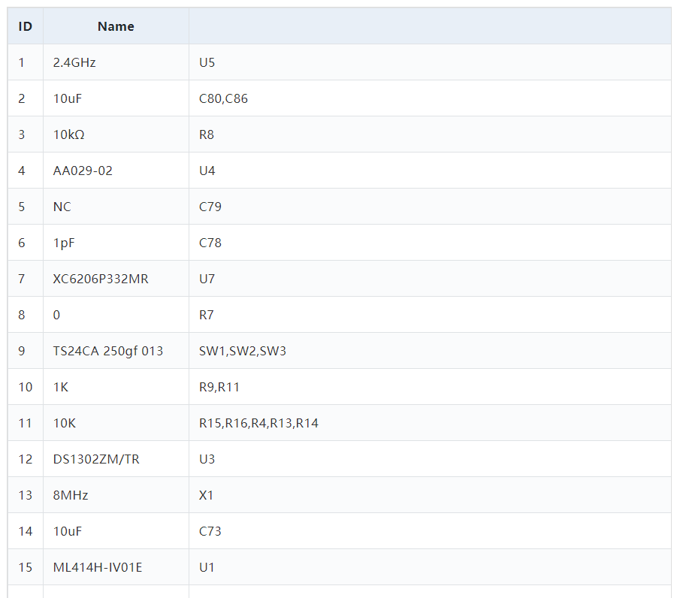Image resolution: width=677 pixels, height=598 pixels.
Task: Select the 2.4GHz name cell
Action: [x=116, y=62]
